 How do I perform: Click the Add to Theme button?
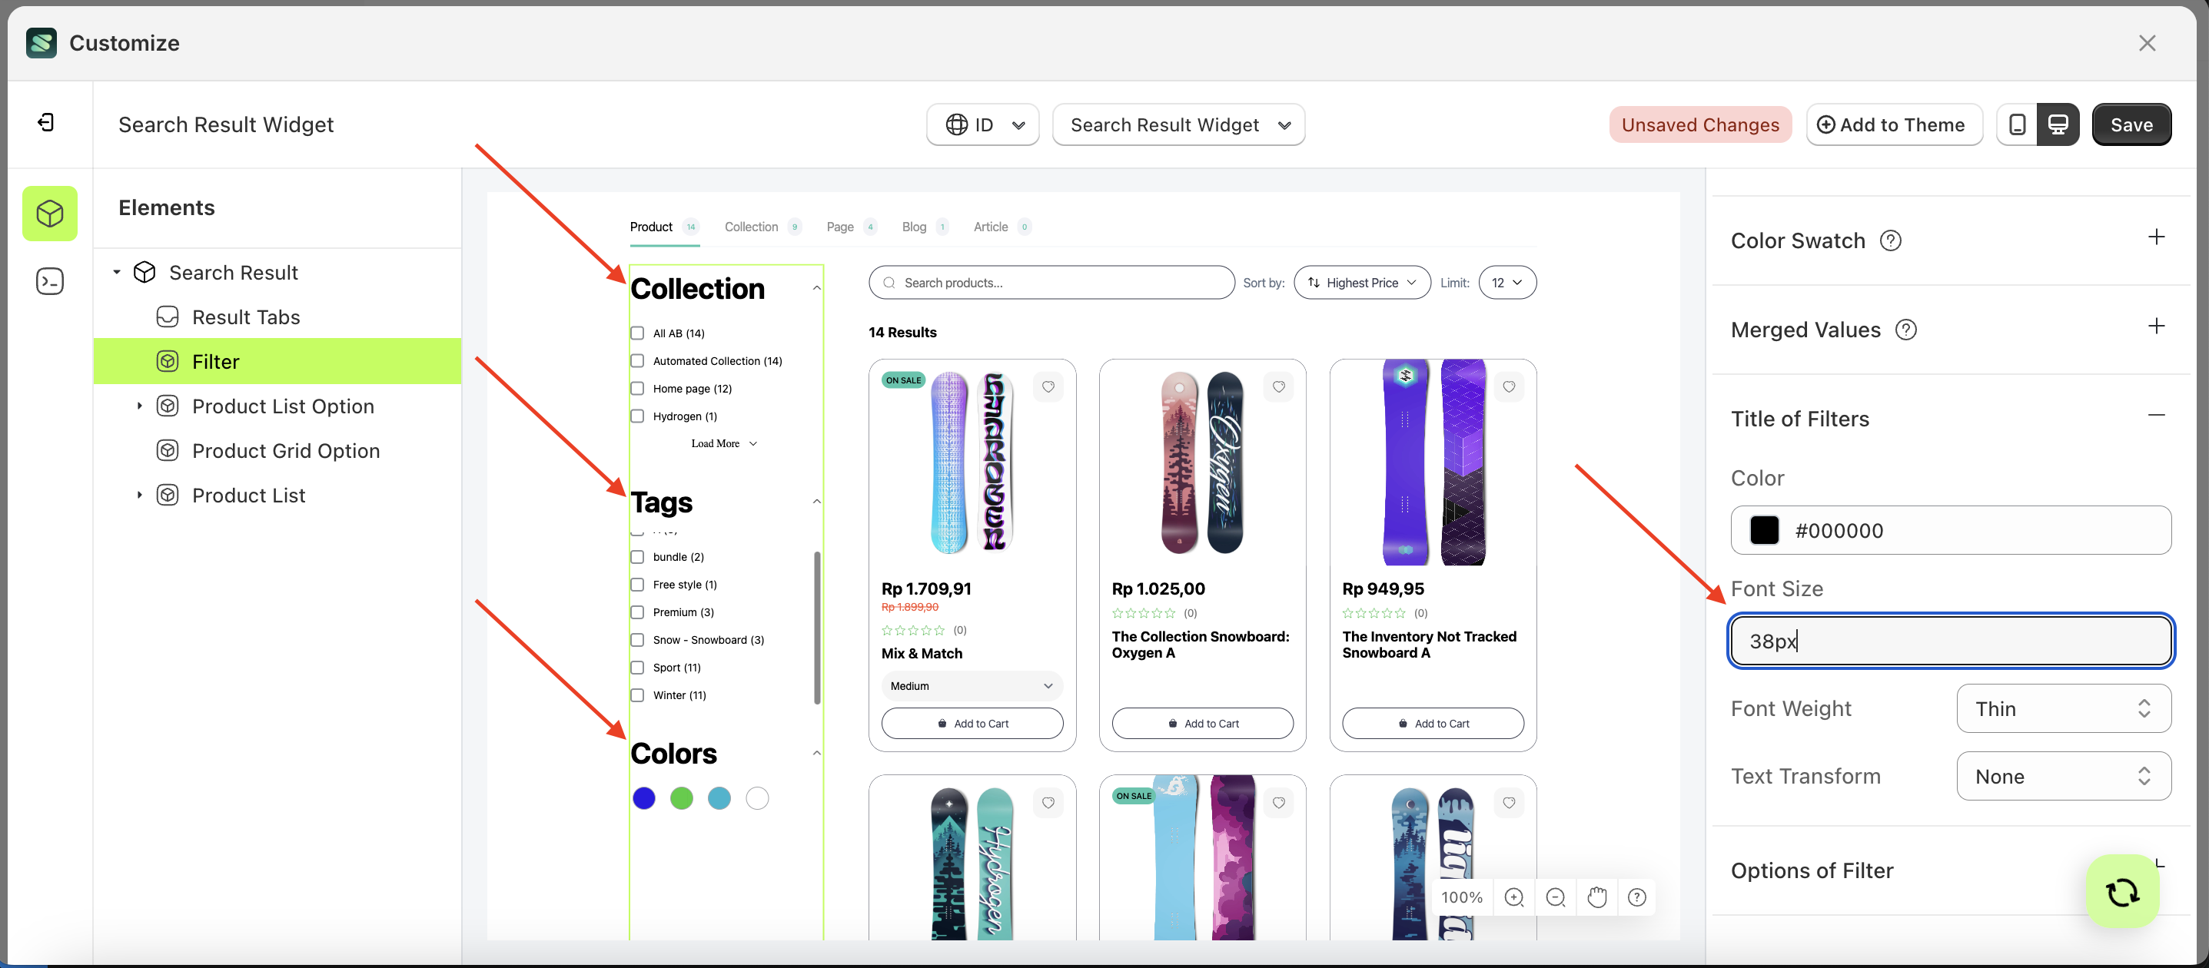pyautogui.click(x=1895, y=124)
